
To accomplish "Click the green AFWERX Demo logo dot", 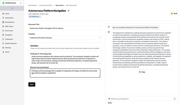I will click(x=3, y=3).
